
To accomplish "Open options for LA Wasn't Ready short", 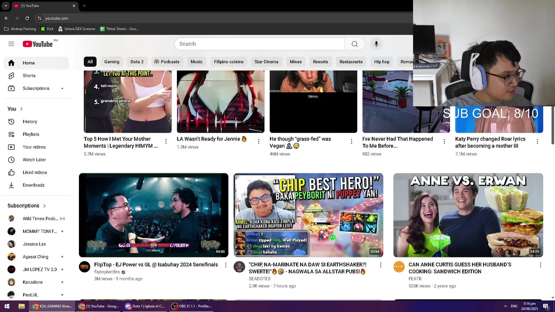I will (x=259, y=141).
